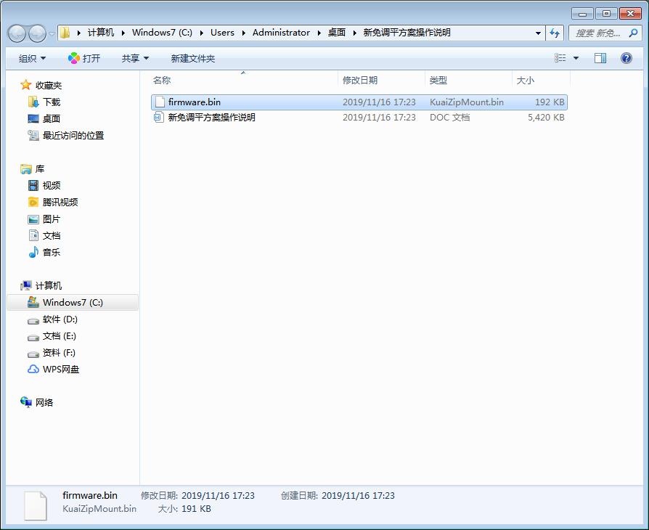Viewport: 649px width, 530px height.
Task: Open 下载 folder in favorites
Action: (51, 102)
